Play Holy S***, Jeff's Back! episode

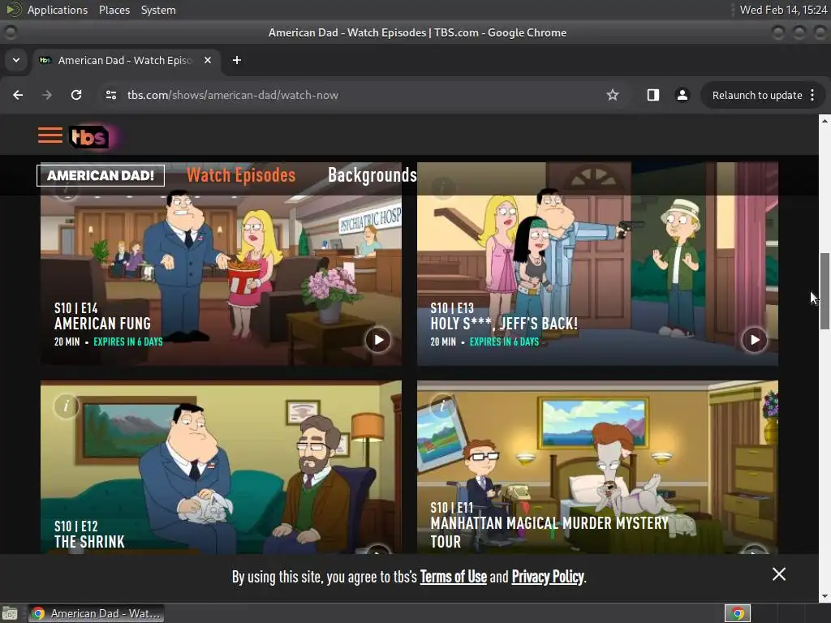coord(754,340)
